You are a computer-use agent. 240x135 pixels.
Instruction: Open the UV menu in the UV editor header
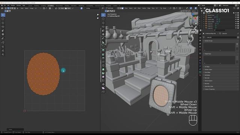[36, 8]
